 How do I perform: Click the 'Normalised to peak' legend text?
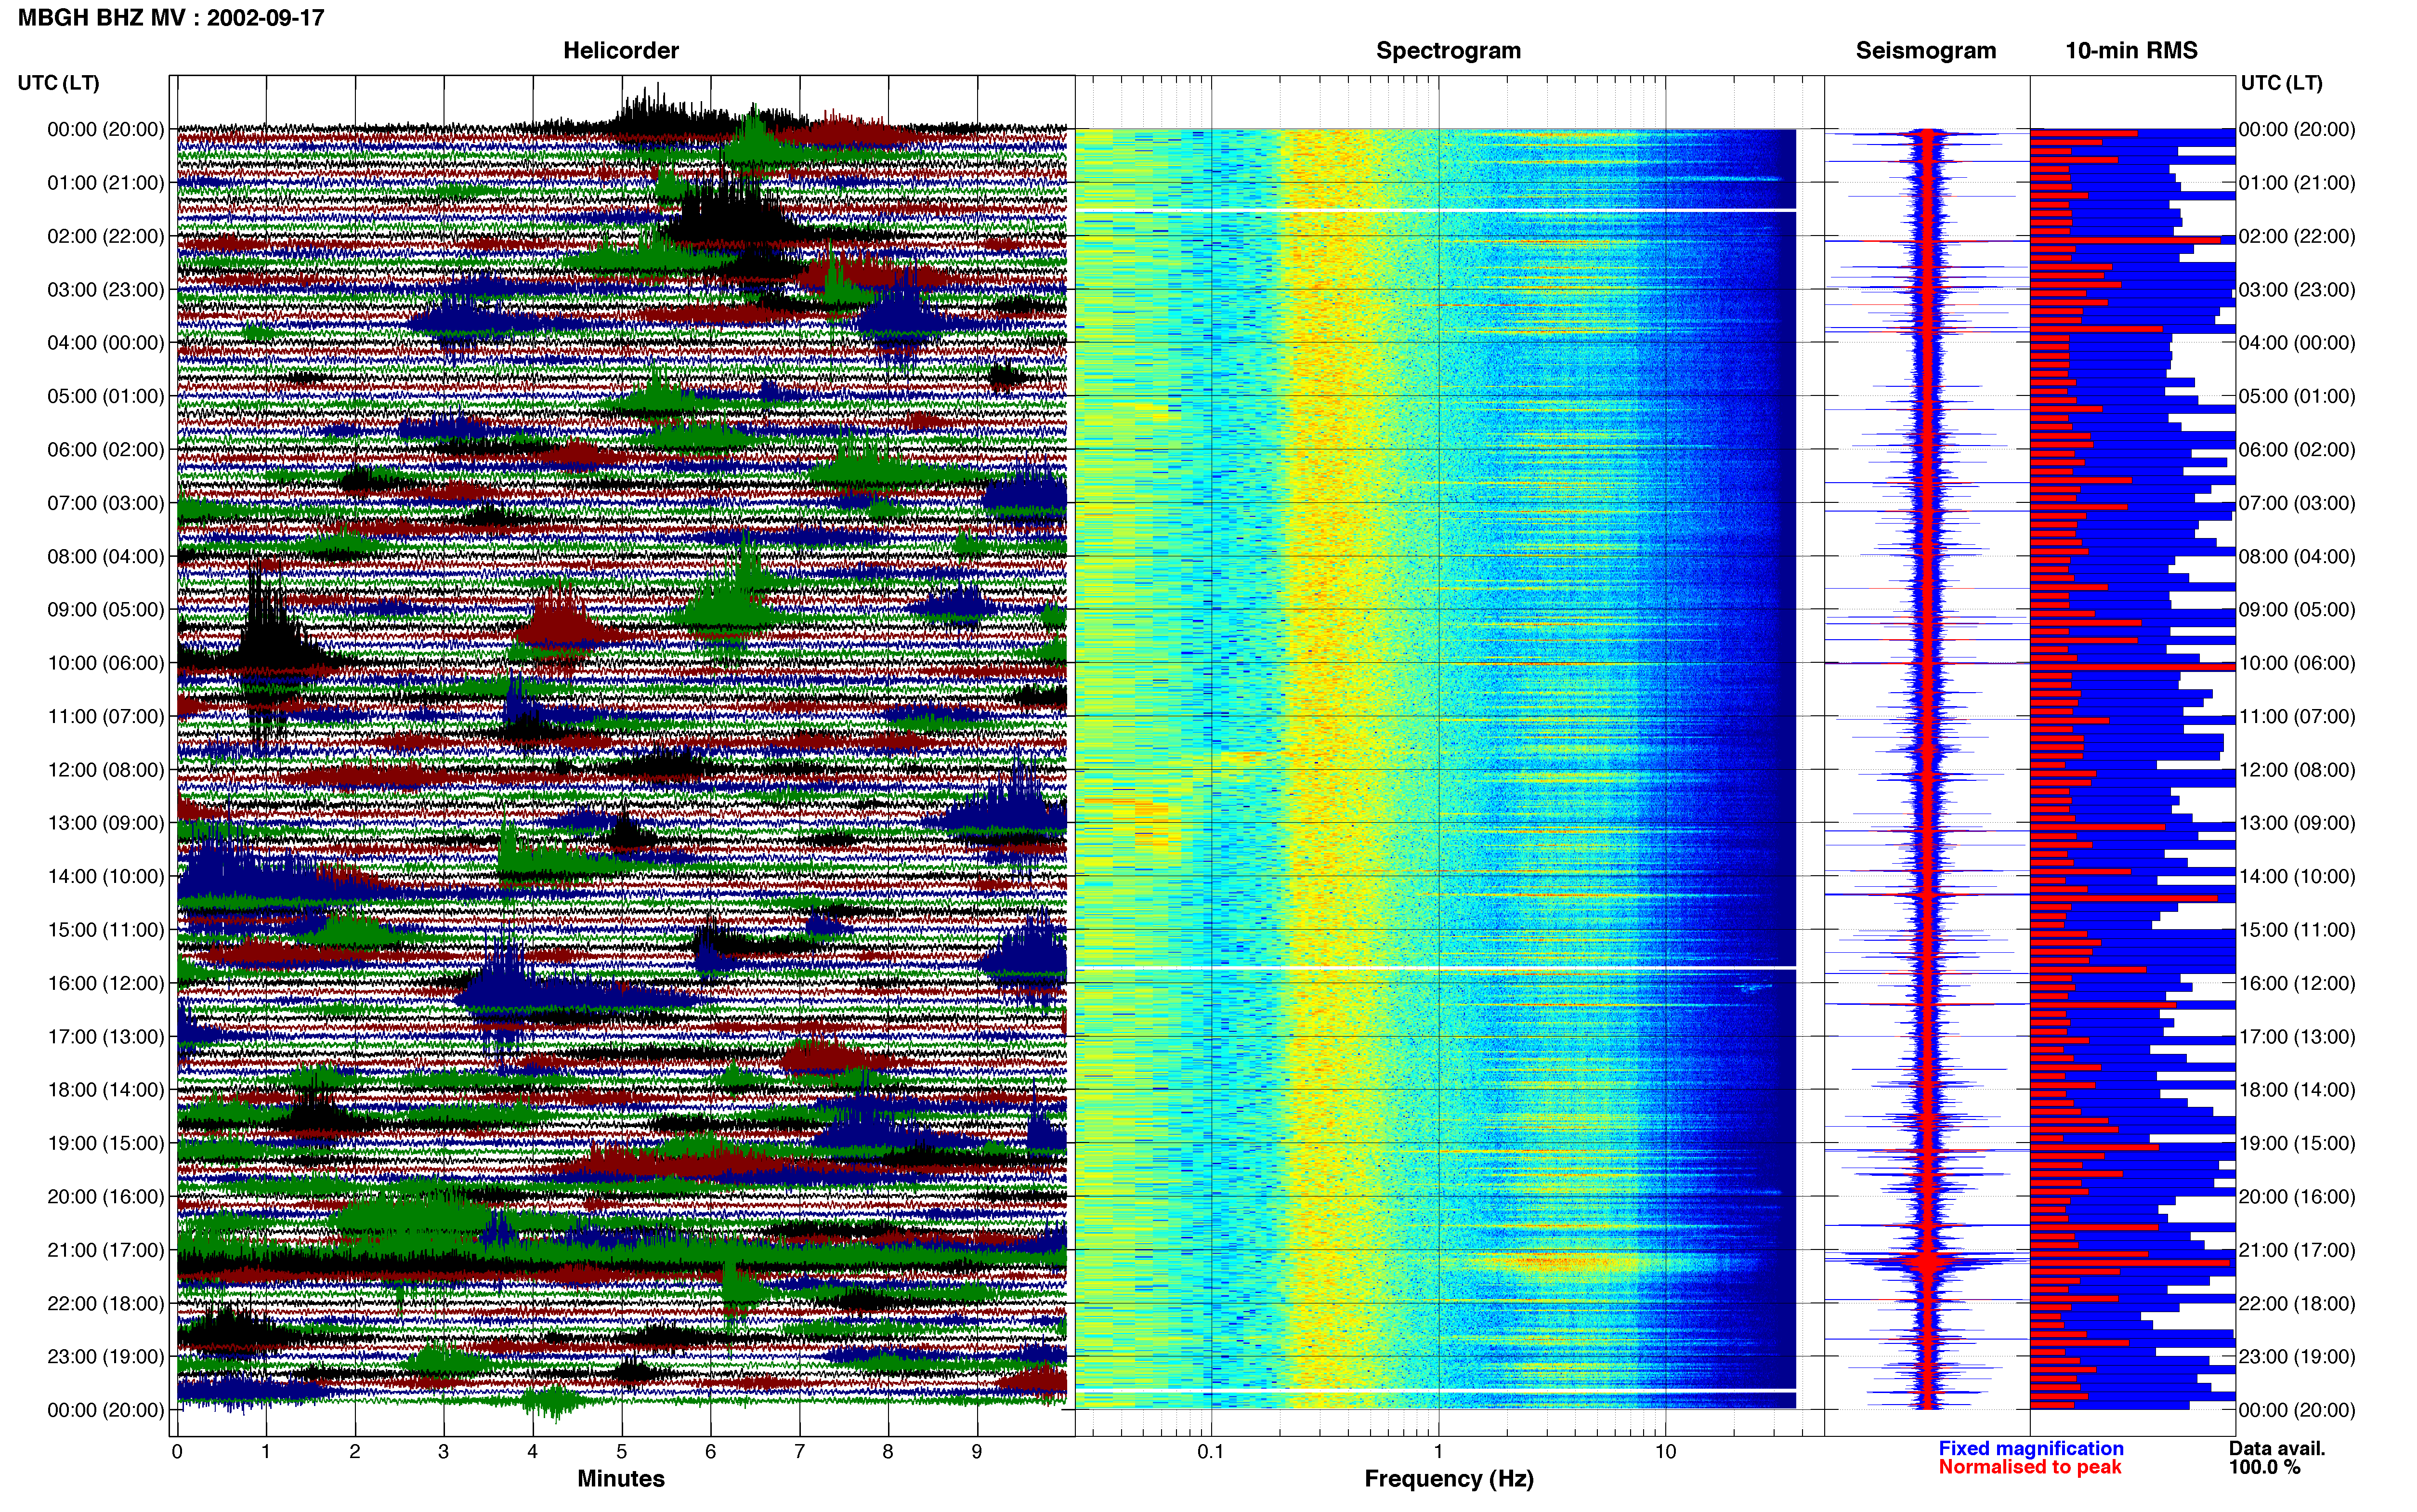coord(2029,1467)
